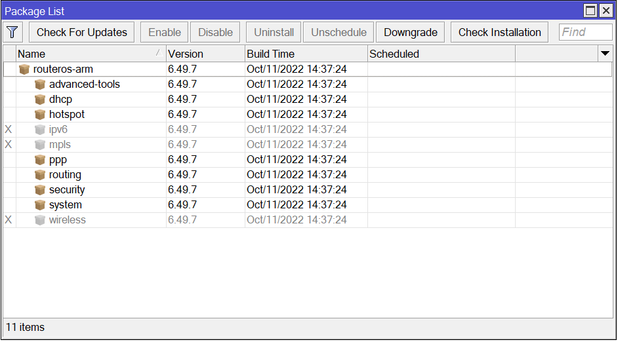Click the X disabled flag beside ipv6
Screen dimensions: 618x342
(x=9, y=130)
